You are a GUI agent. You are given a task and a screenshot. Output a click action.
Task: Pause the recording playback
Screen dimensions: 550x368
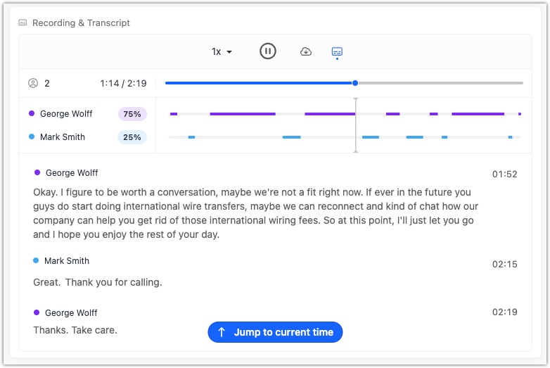point(267,51)
